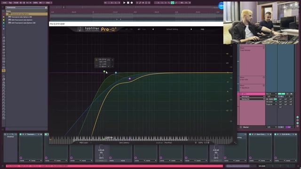The image size is (301, 169).
Task: Click the Pro-Q 3 resize corner icon
Action: (235, 143)
